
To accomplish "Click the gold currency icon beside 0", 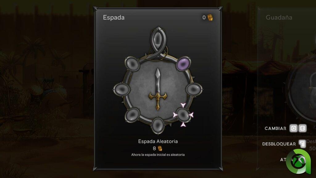I will tap(210, 18).
